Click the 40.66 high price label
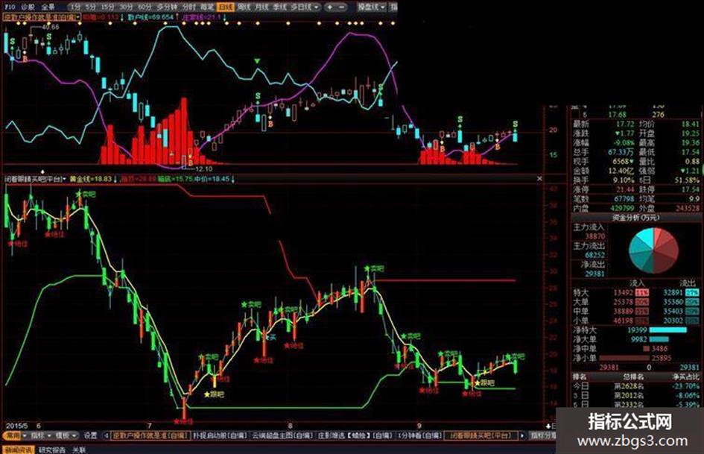The height and width of the screenshot is (454, 704). (x=51, y=27)
